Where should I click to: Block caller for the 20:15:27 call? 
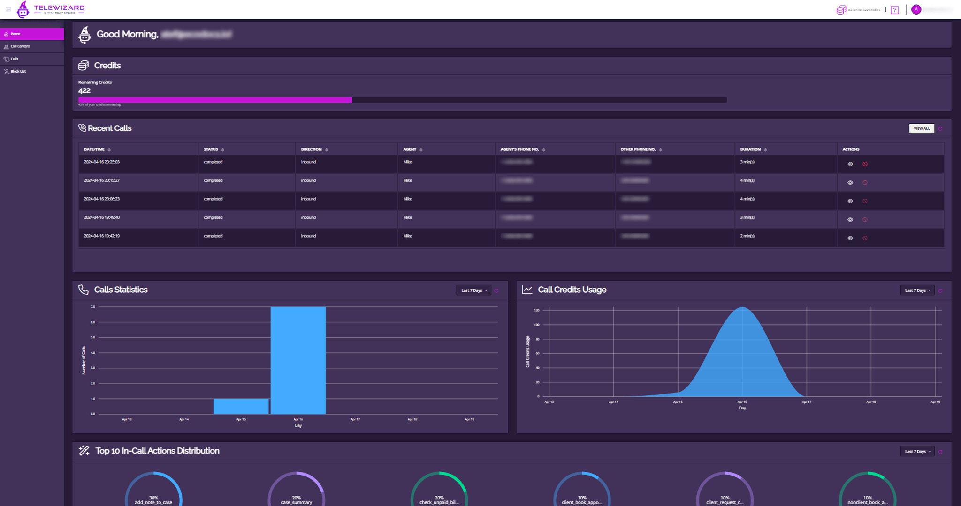(x=865, y=183)
